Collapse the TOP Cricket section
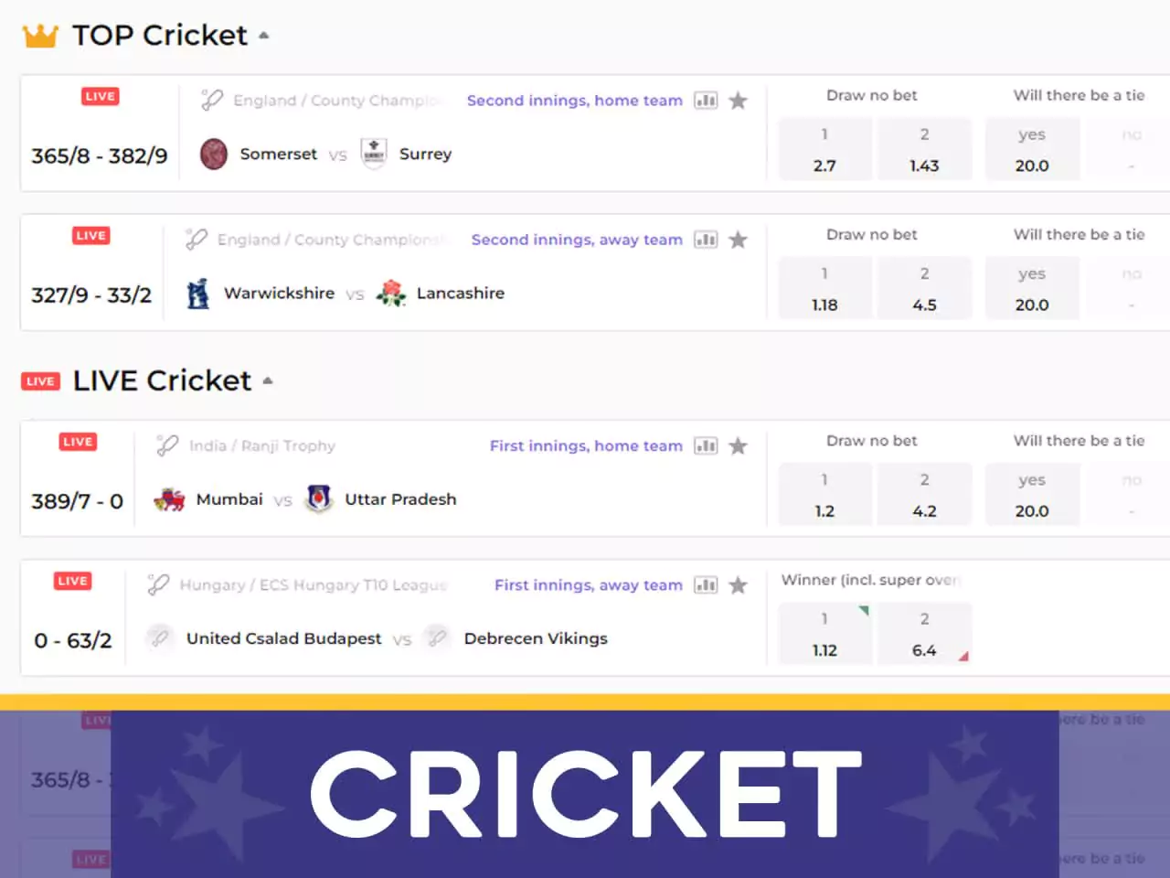Screen dimensions: 1170x878 [x=264, y=35]
